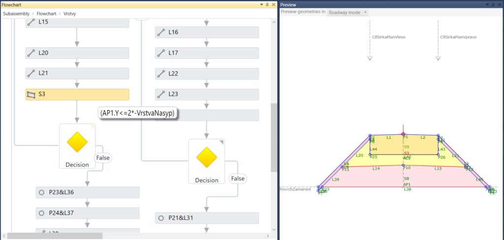
Task: Click the PovrchZamereni surface label in Preview
Action: [x=295, y=189]
